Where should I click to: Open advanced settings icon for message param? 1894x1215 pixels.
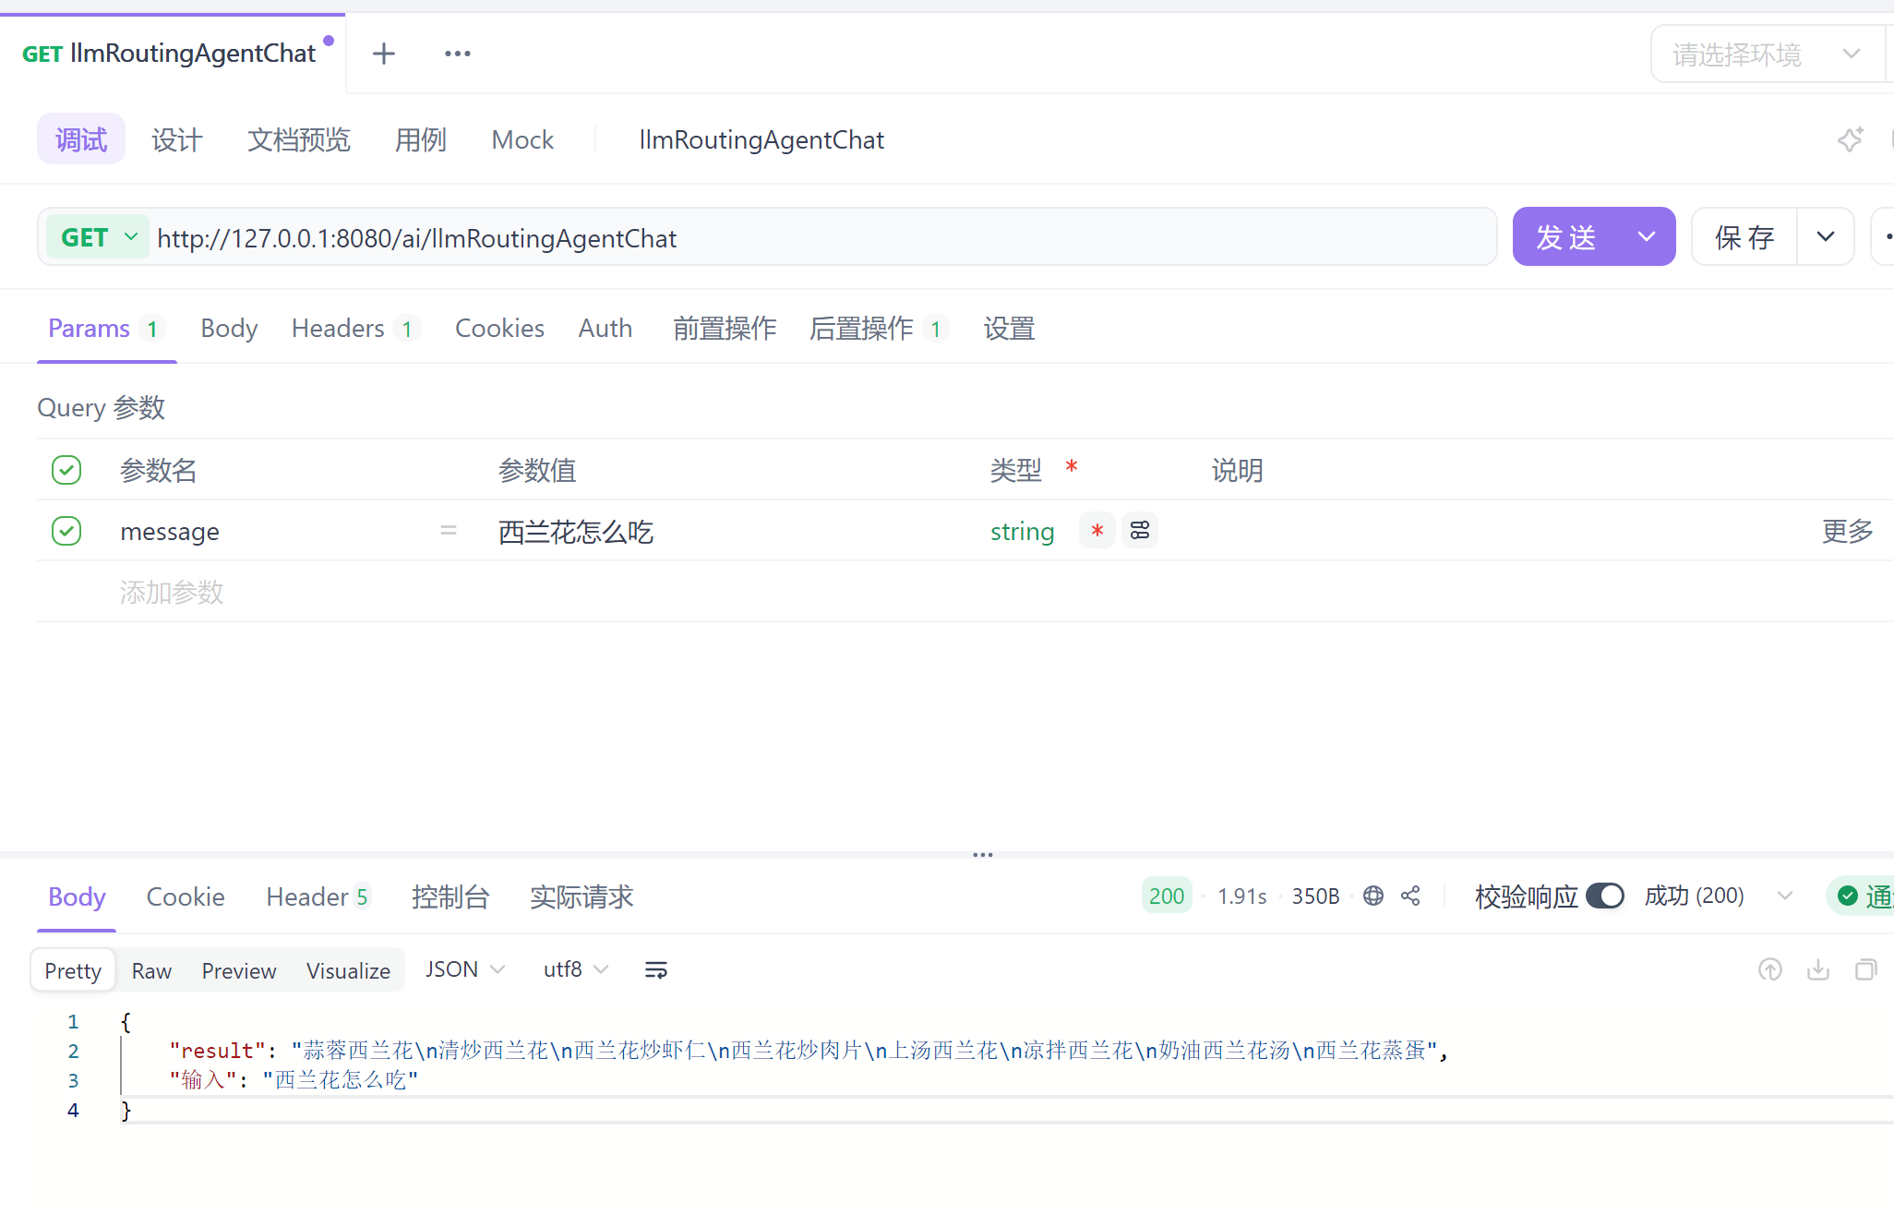[1140, 531]
